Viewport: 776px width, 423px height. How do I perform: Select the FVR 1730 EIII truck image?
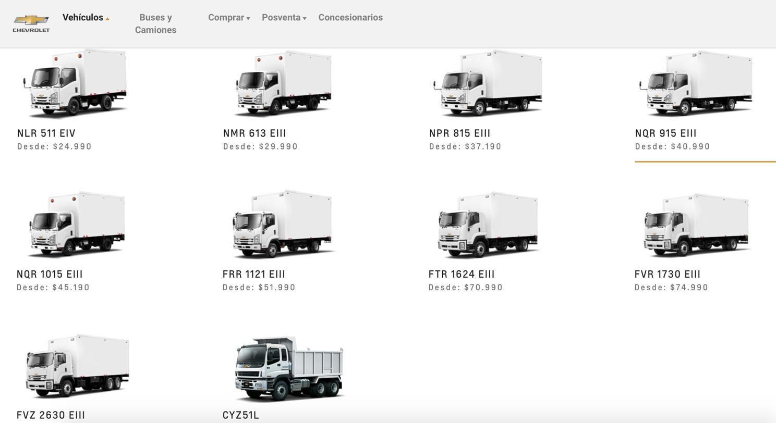coord(696,225)
